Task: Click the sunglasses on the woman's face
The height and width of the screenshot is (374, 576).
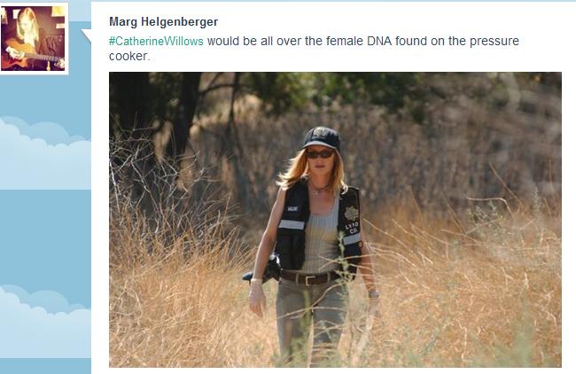Action: click(x=320, y=154)
